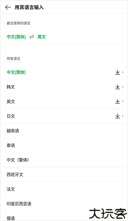Screen dimensions: 128x221
Task: Tap the 所有语言 section label
Action: (x=13, y=58)
